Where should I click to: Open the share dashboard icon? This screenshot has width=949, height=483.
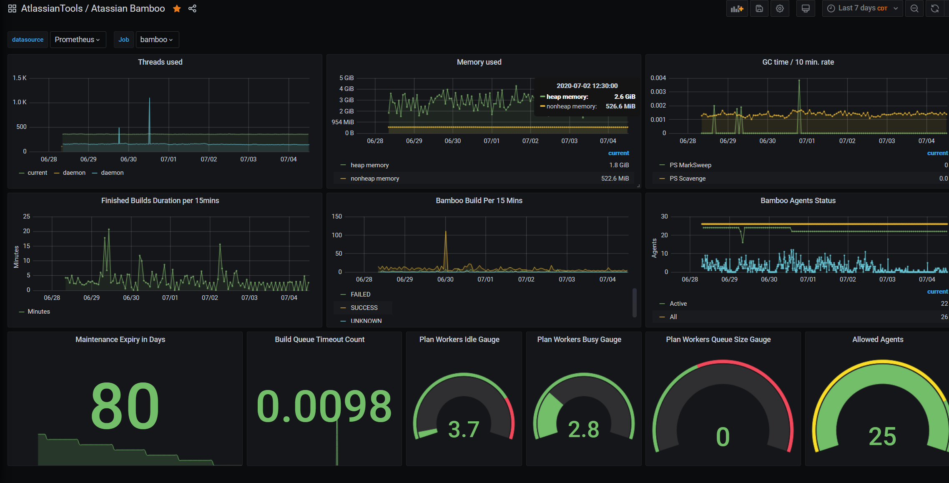point(192,8)
